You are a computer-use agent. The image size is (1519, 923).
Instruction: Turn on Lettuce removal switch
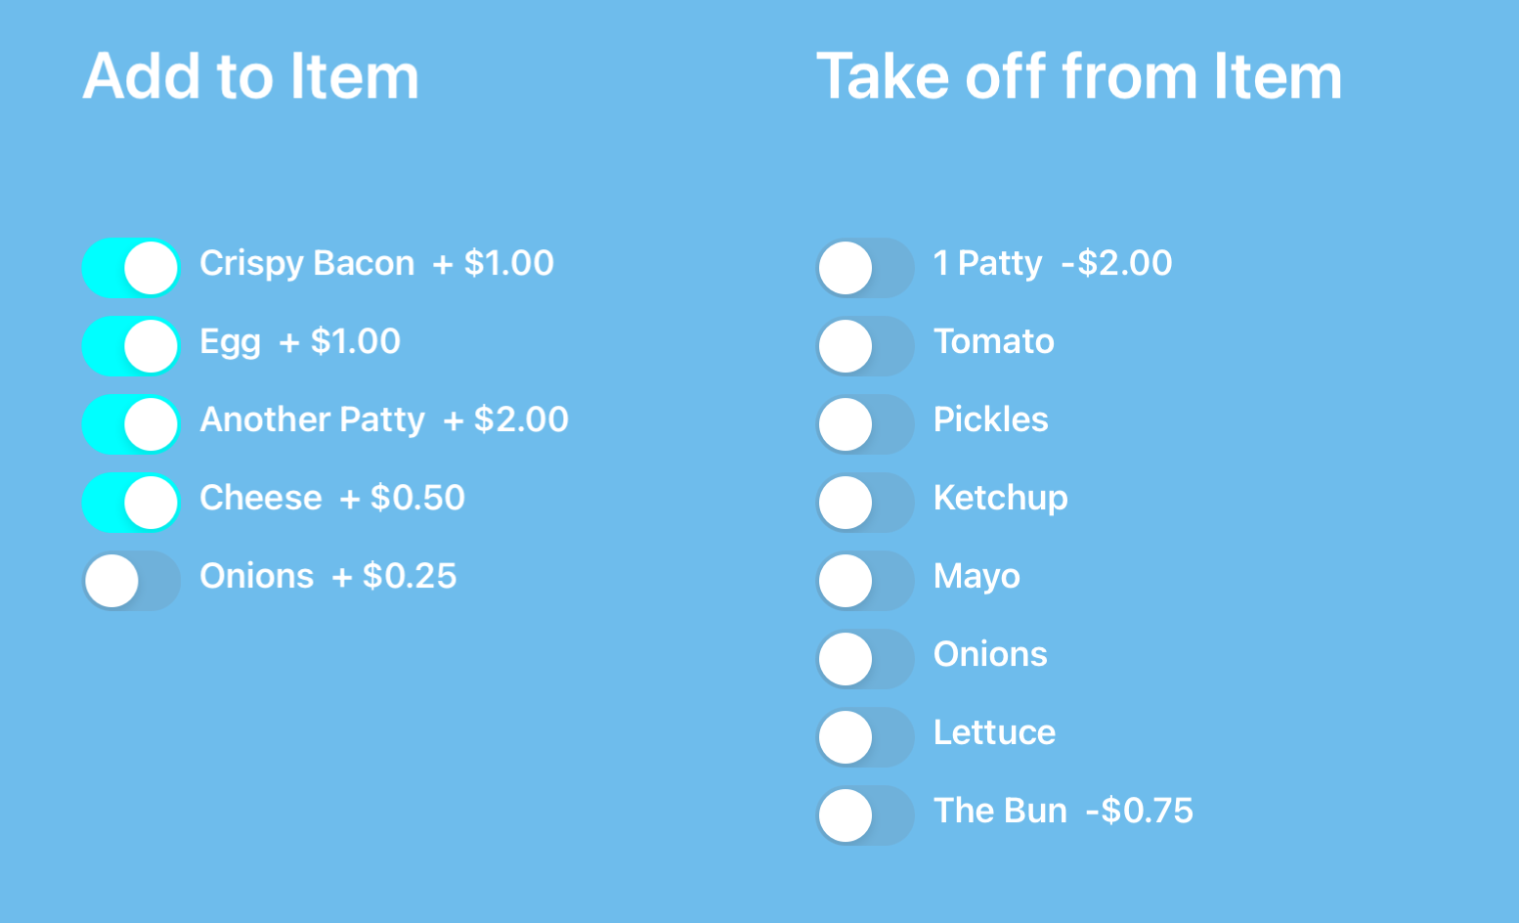pyautogui.click(x=864, y=736)
